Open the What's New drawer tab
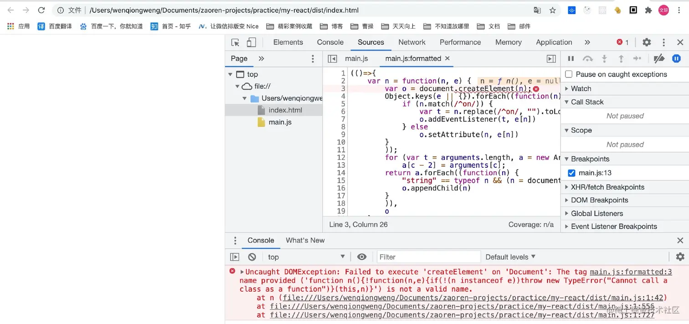This screenshot has height=324, width=689. [x=305, y=241]
